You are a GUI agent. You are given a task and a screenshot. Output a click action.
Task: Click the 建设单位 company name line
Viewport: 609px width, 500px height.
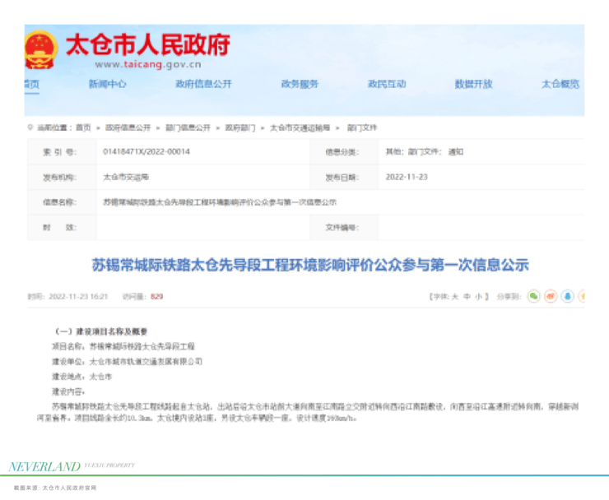pyautogui.click(x=127, y=361)
